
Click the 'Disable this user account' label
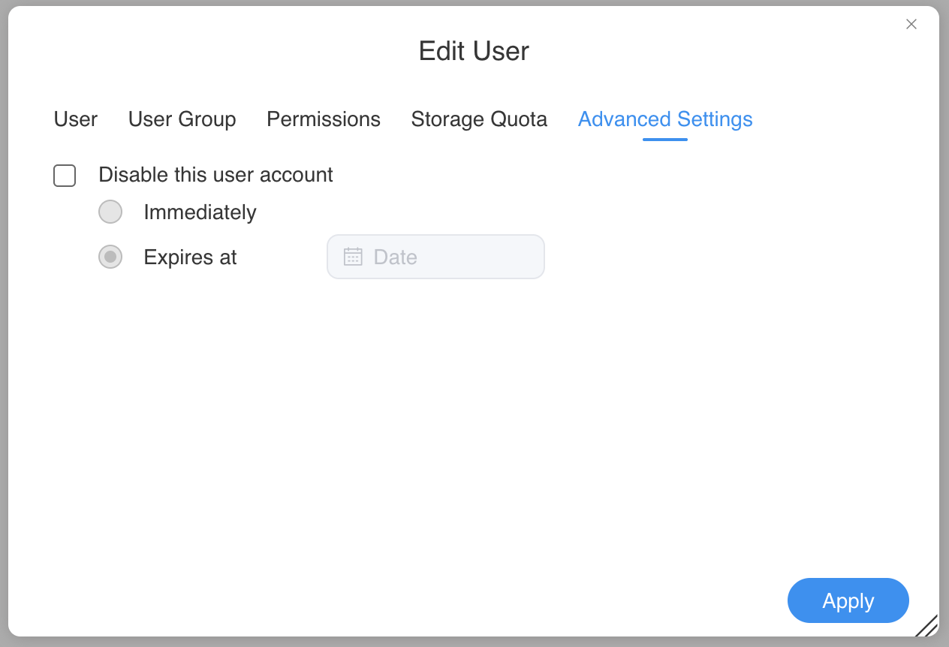click(215, 175)
